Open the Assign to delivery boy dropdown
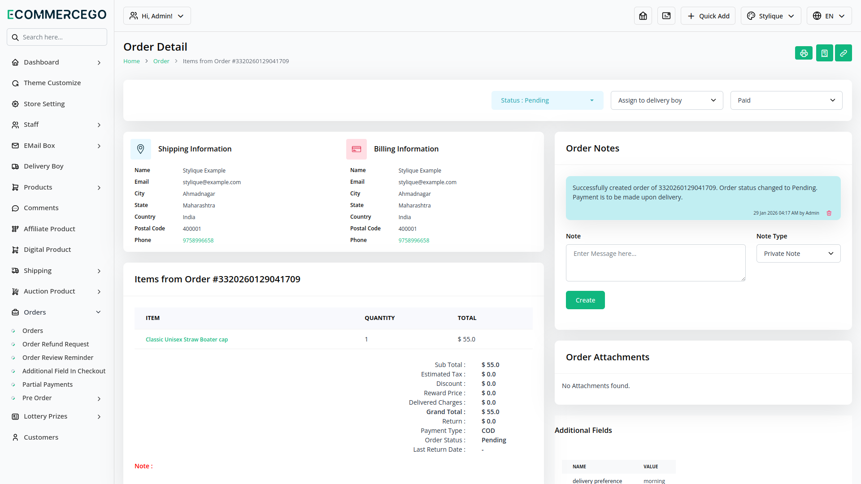Image resolution: width=861 pixels, height=484 pixels. pos(667,100)
